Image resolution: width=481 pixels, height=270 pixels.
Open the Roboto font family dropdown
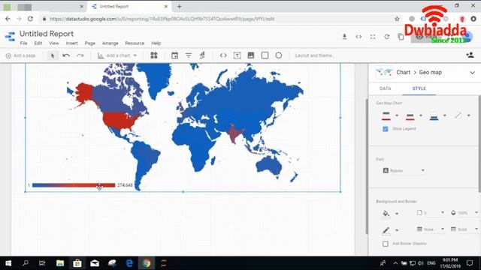(404, 170)
